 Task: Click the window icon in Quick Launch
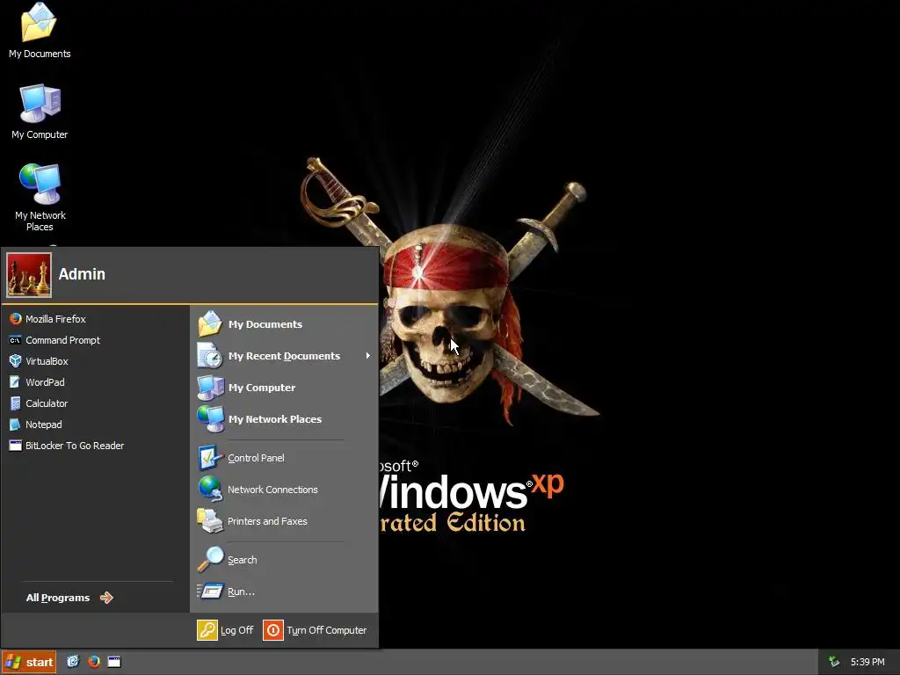pos(114,662)
